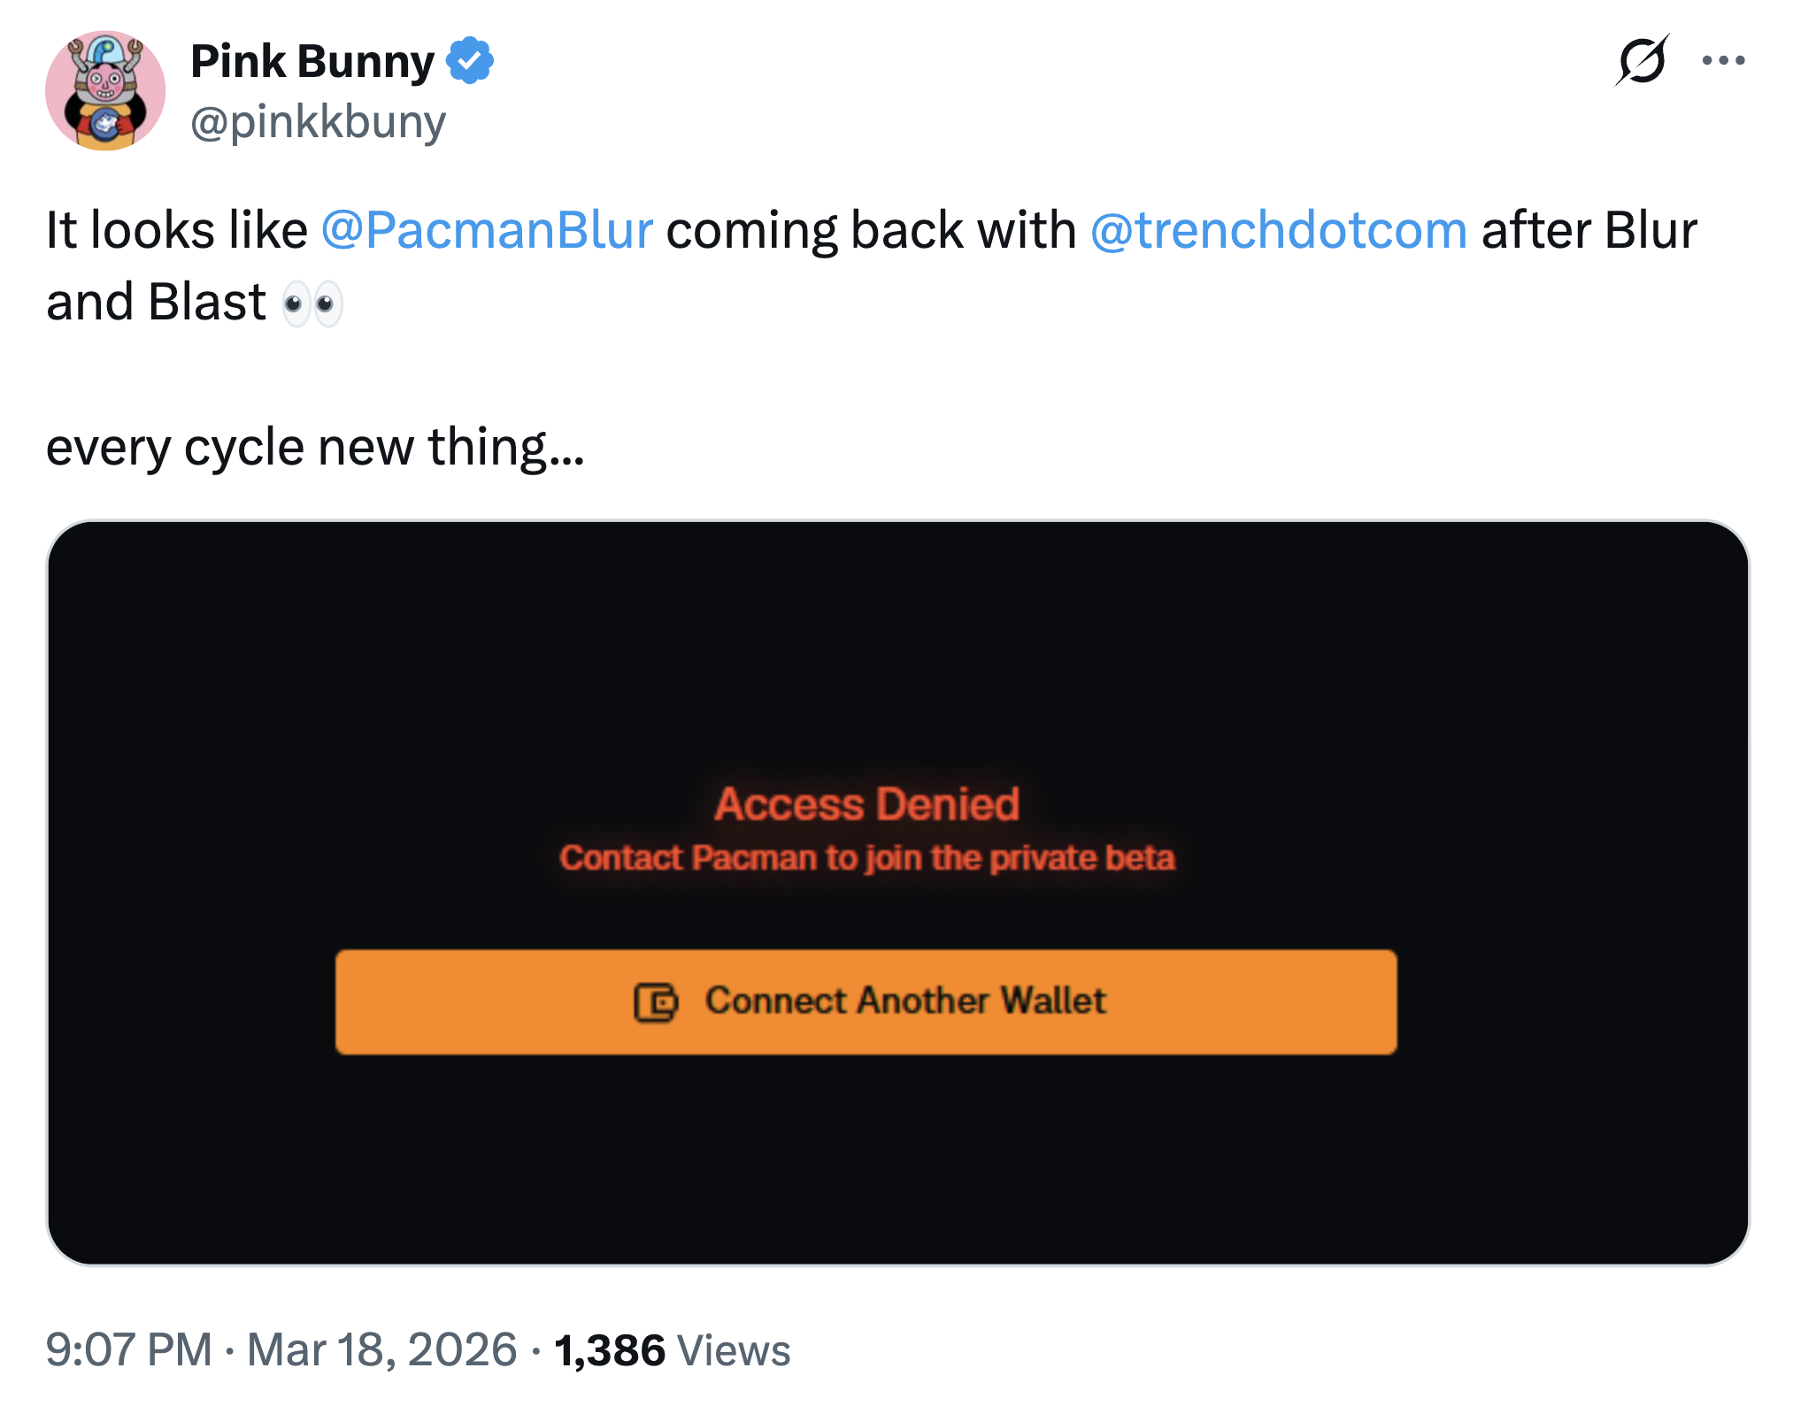
Task: Follow the @PacmanBlur mention link
Action: tap(487, 230)
